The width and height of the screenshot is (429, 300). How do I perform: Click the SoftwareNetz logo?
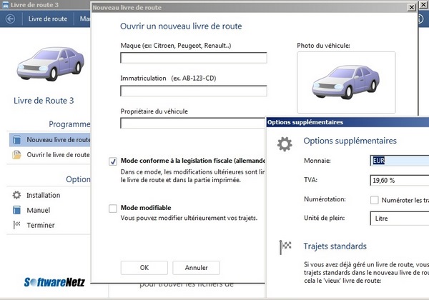point(54,282)
